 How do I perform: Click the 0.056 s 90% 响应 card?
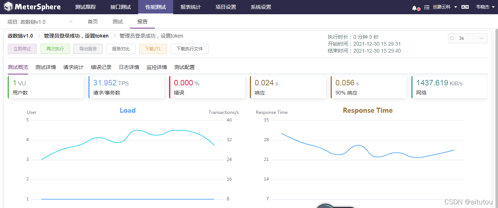(369, 87)
